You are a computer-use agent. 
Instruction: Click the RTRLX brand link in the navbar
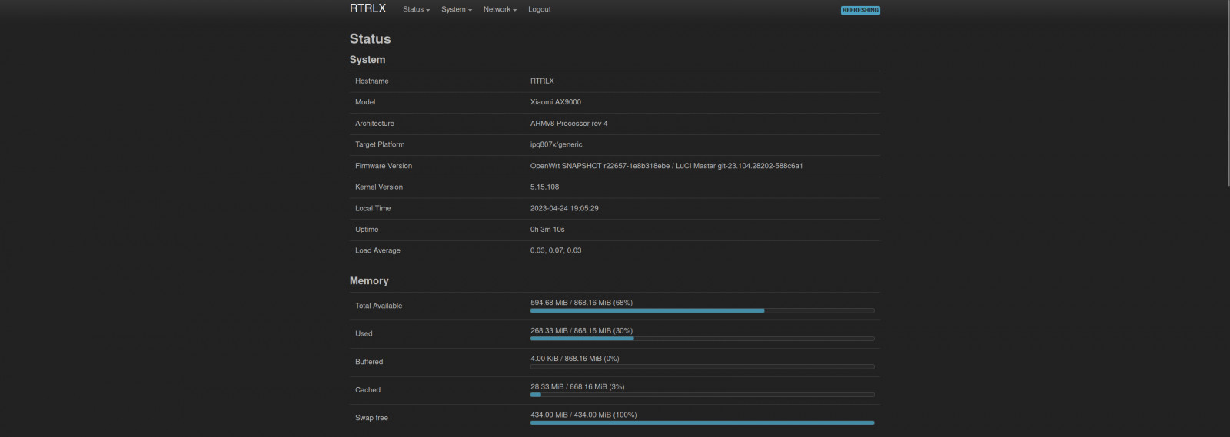point(367,8)
